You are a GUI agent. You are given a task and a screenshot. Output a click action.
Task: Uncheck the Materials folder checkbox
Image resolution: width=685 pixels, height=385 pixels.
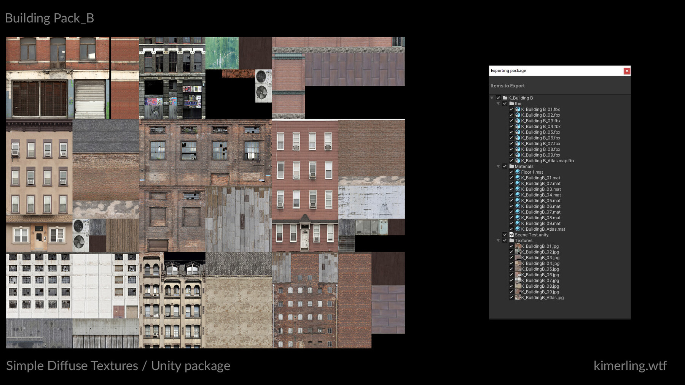505,166
